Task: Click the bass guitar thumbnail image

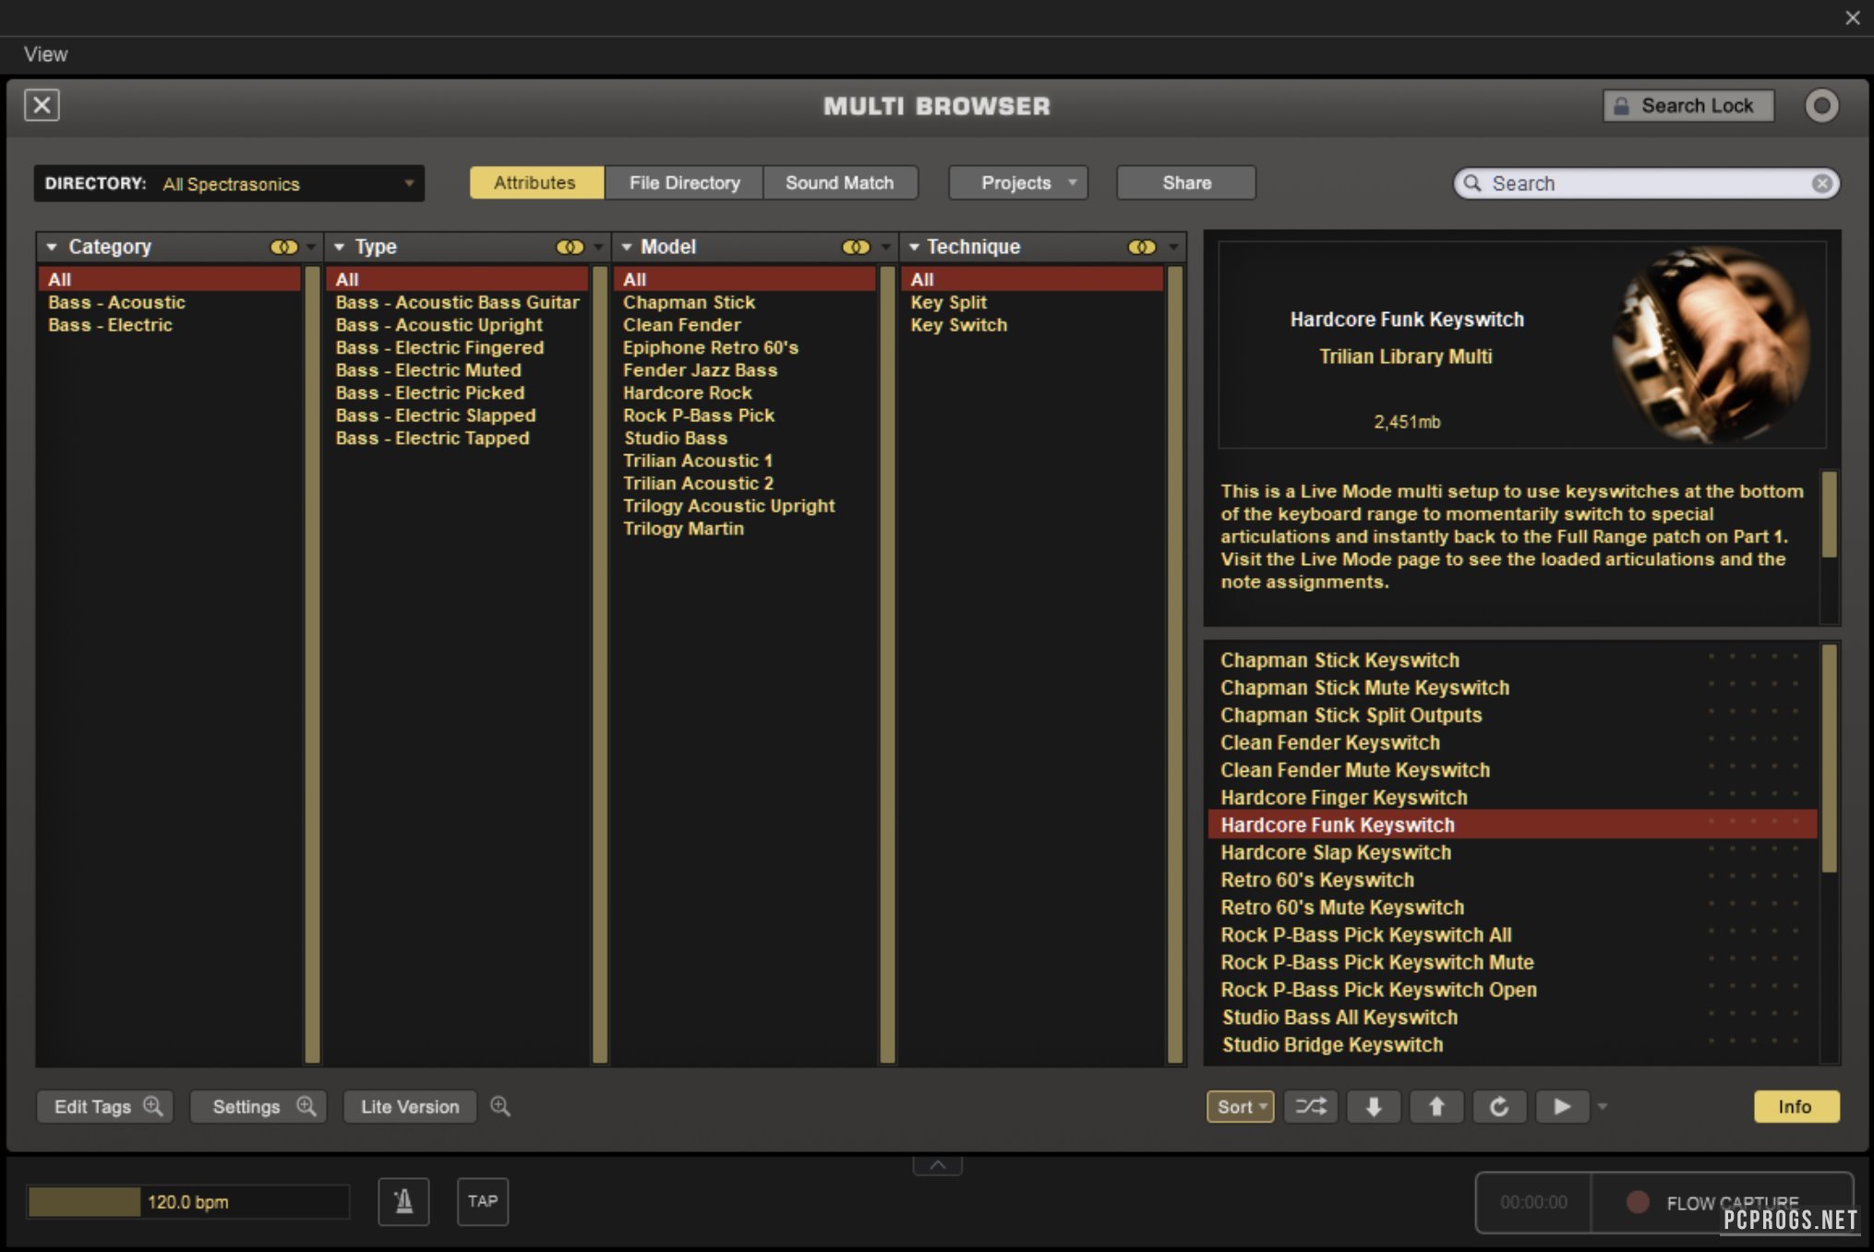Action: pos(1711,344)
